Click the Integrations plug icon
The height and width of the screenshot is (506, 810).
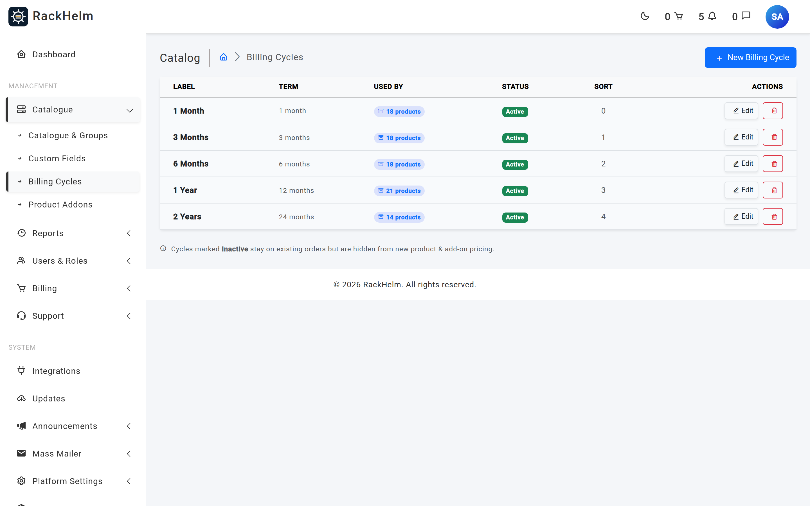click(21, 371)
